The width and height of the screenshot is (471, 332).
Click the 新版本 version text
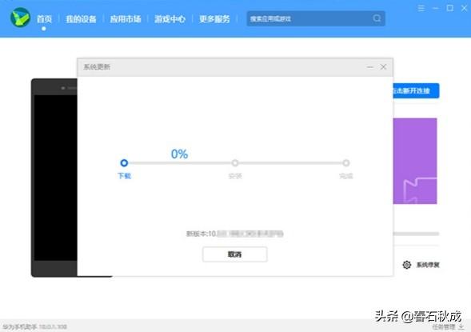click(x=234, y=234)
